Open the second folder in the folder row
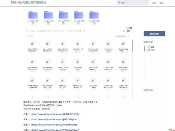This screenshot has width=175, height=131. tap(48, 15)
